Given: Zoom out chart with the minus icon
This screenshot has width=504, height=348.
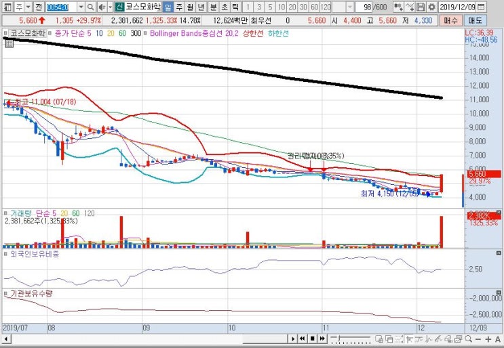Looking at the screenshot, I should 478,339.
